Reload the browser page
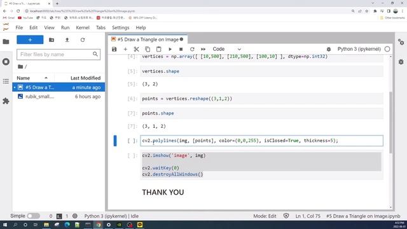Image resolution: width=407 pixels, height=229 pixels. [x=18, y=11]
